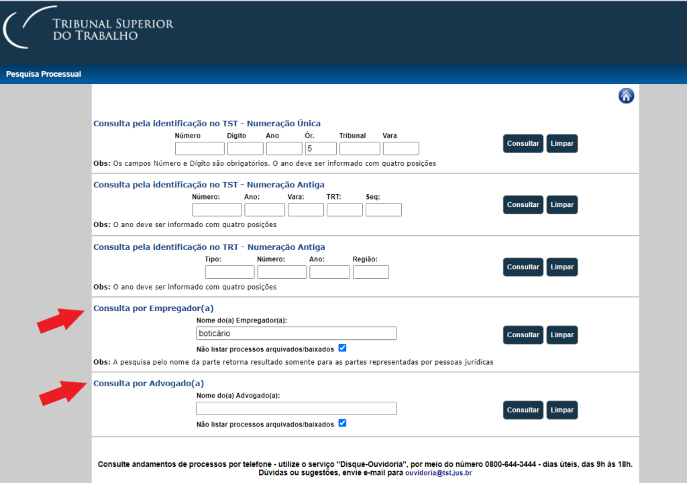Click Consultar for TST Numeração Única
Viewport: 687px width, 483px height.
(523, 144)
